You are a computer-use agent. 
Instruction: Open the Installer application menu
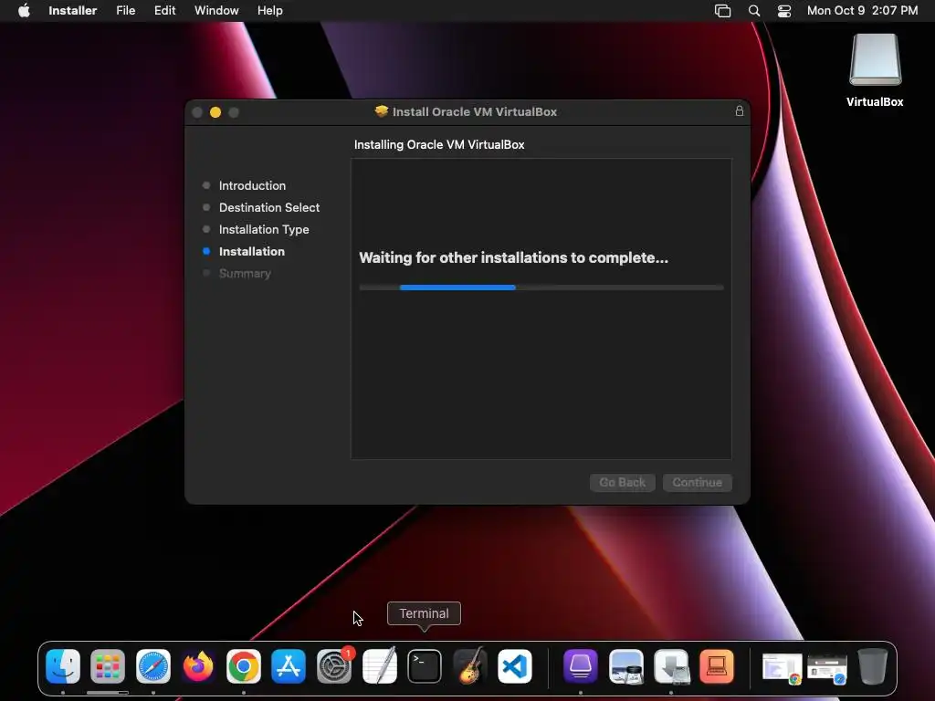point(73,11)
